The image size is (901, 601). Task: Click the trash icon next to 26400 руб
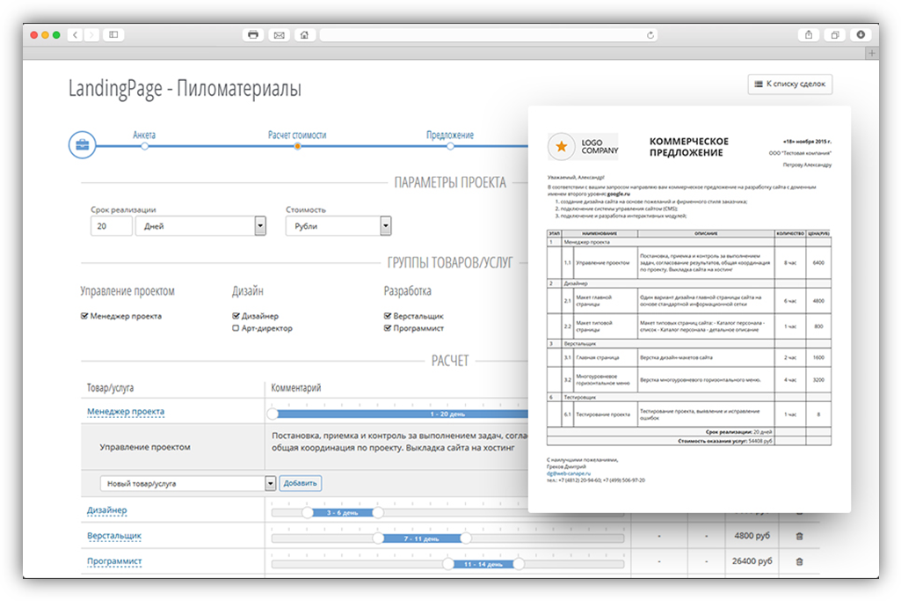pyautogui.click(x=798, y=561)
